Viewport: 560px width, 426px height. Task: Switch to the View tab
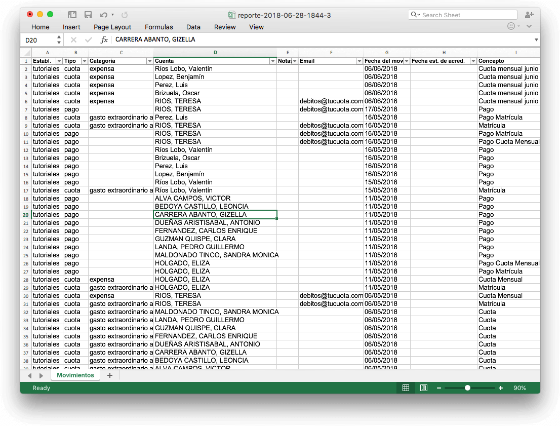tap(256, 27)
